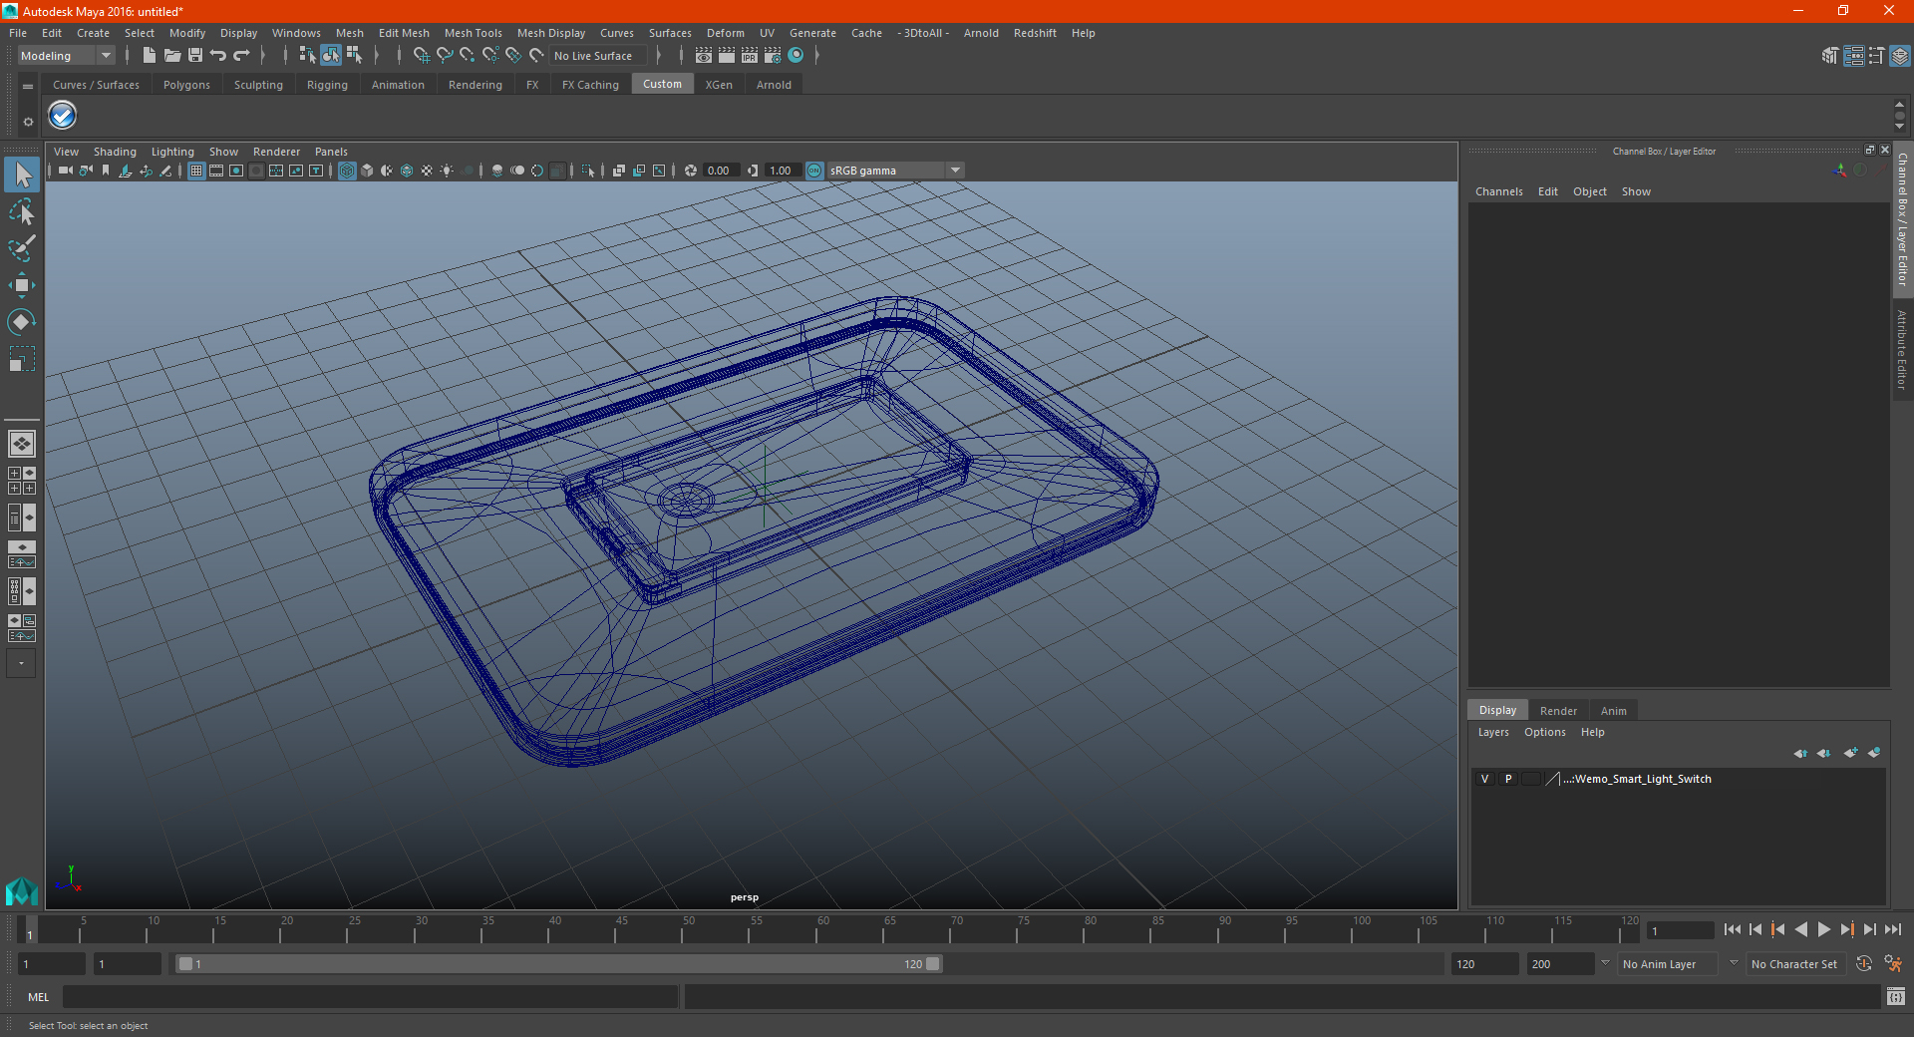1914x1037 pixels.
Task: Open the Edit Mesh menu
Action: 404,33
